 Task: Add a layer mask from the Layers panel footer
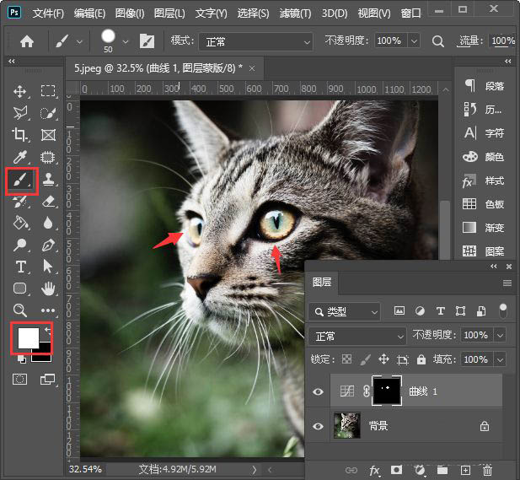396,470
